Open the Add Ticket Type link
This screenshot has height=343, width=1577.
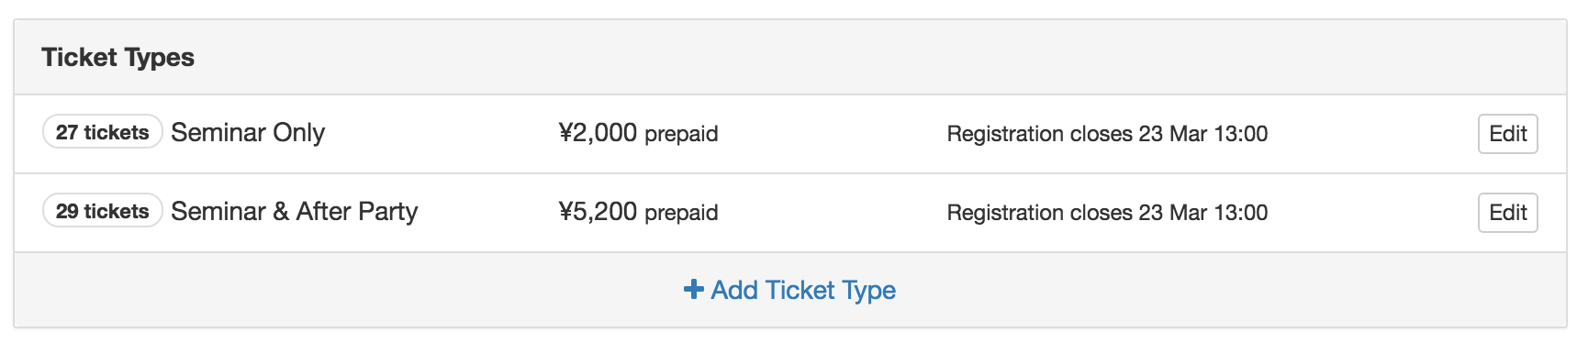click(x=790, y=290)
